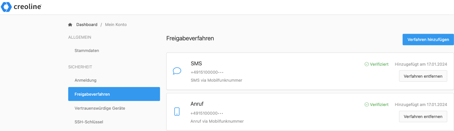Click the Anruf method title
This screenshot has width=454, height=131.
[x=197, y=104]
